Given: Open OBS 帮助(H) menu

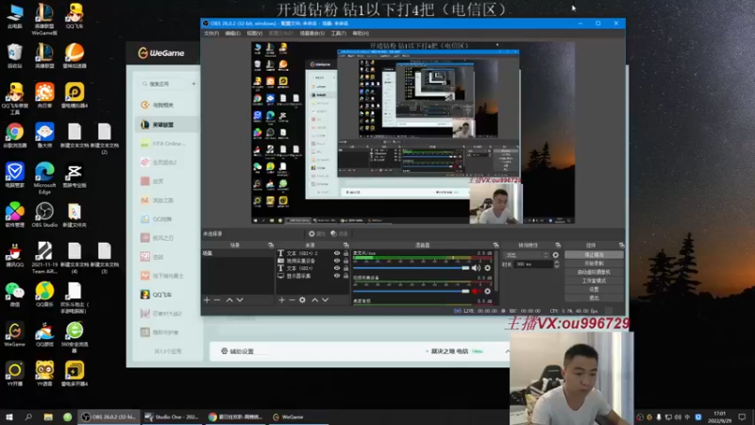Looking at the screenshot, I should point(361,33).
